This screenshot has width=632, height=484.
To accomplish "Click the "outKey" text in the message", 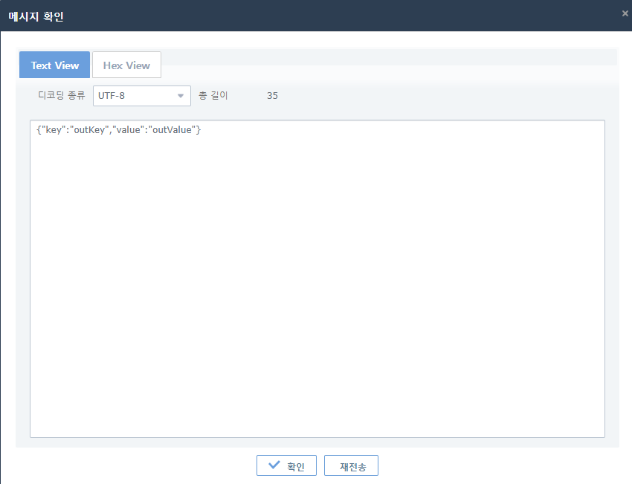I will coord(91,130).
